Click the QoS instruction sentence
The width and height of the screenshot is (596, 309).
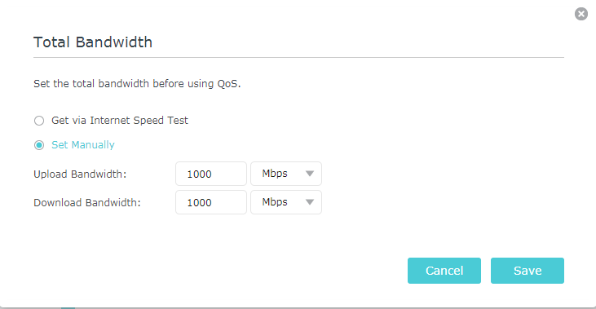coord(137,84)
